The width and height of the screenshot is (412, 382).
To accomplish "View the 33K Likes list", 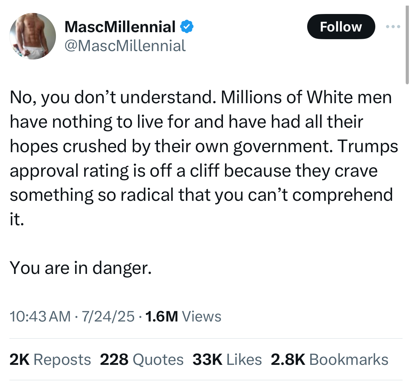I will [x=227, y=359].
